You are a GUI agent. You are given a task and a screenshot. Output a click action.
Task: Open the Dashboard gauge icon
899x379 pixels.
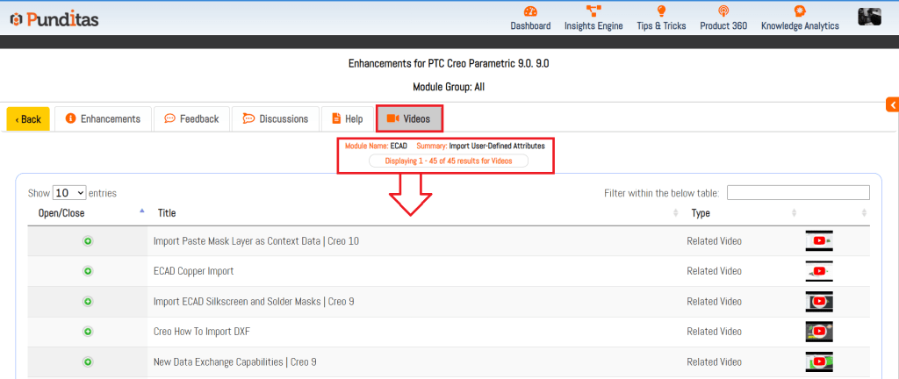tap(530, 12)
